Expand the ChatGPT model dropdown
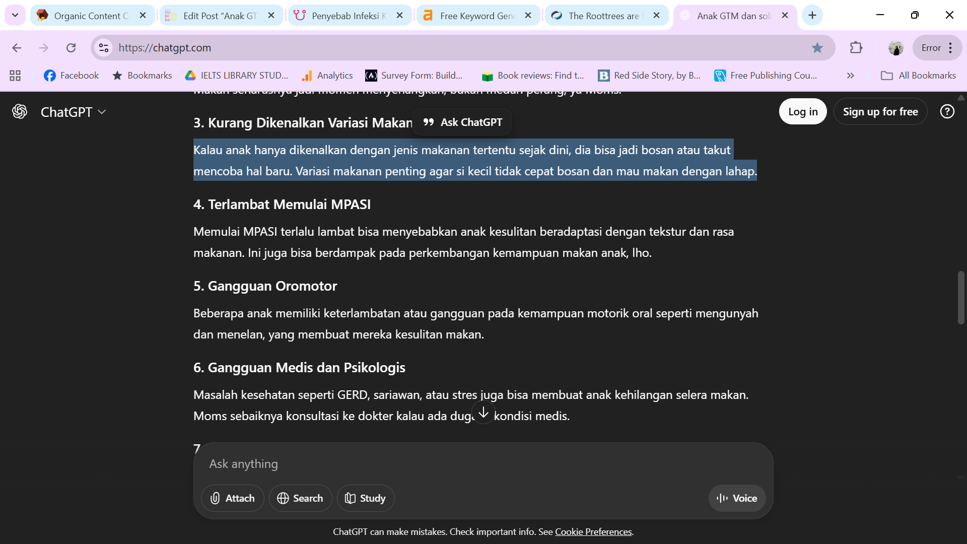 pyautogui.click(x=74, y=112)
